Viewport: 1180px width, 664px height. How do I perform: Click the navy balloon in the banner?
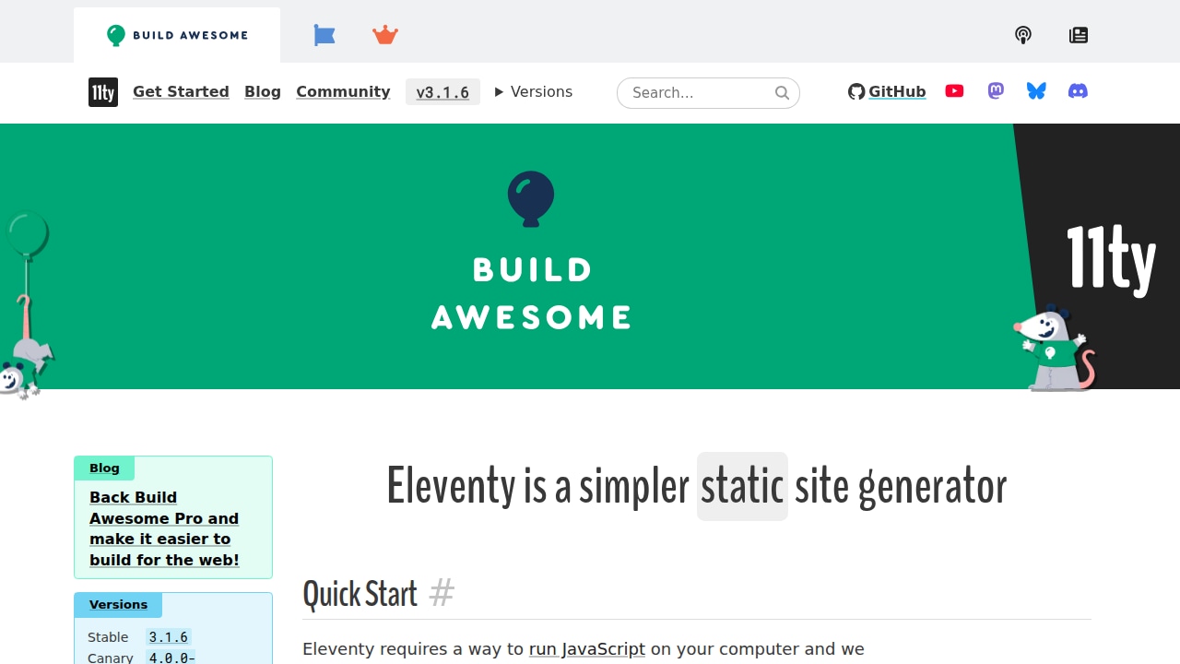531,198
